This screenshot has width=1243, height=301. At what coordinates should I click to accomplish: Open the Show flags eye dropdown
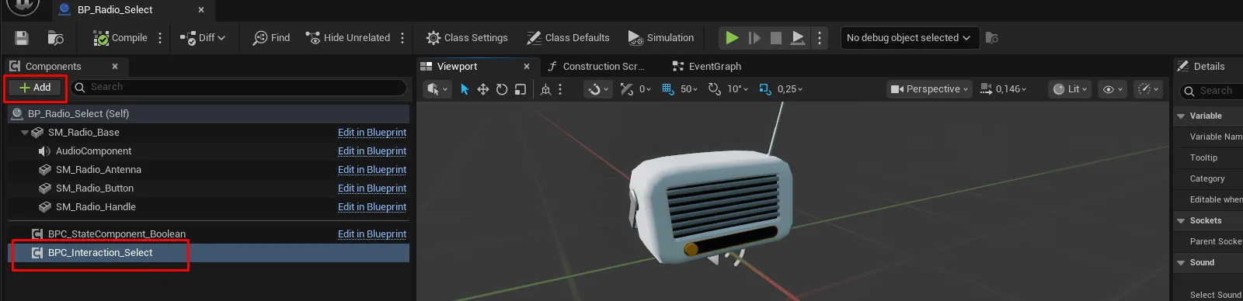(1113, 89)
